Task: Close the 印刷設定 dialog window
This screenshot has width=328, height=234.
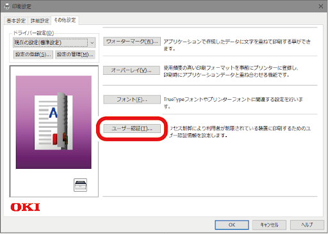Action: (321, 6)
